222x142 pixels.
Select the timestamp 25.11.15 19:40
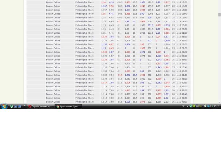click(x=180, y=17)
